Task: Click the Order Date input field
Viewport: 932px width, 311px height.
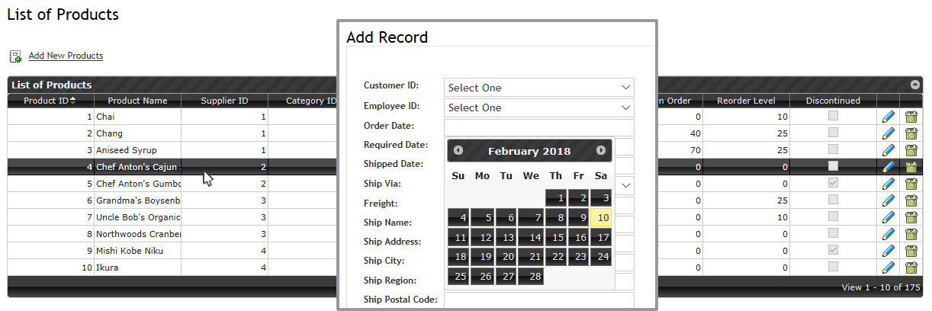Action: pos(538,127)
